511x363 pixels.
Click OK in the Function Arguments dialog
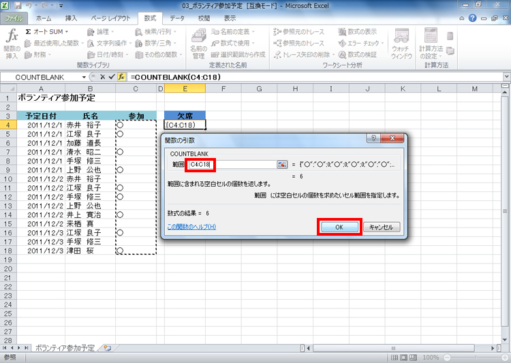(339, 227)
